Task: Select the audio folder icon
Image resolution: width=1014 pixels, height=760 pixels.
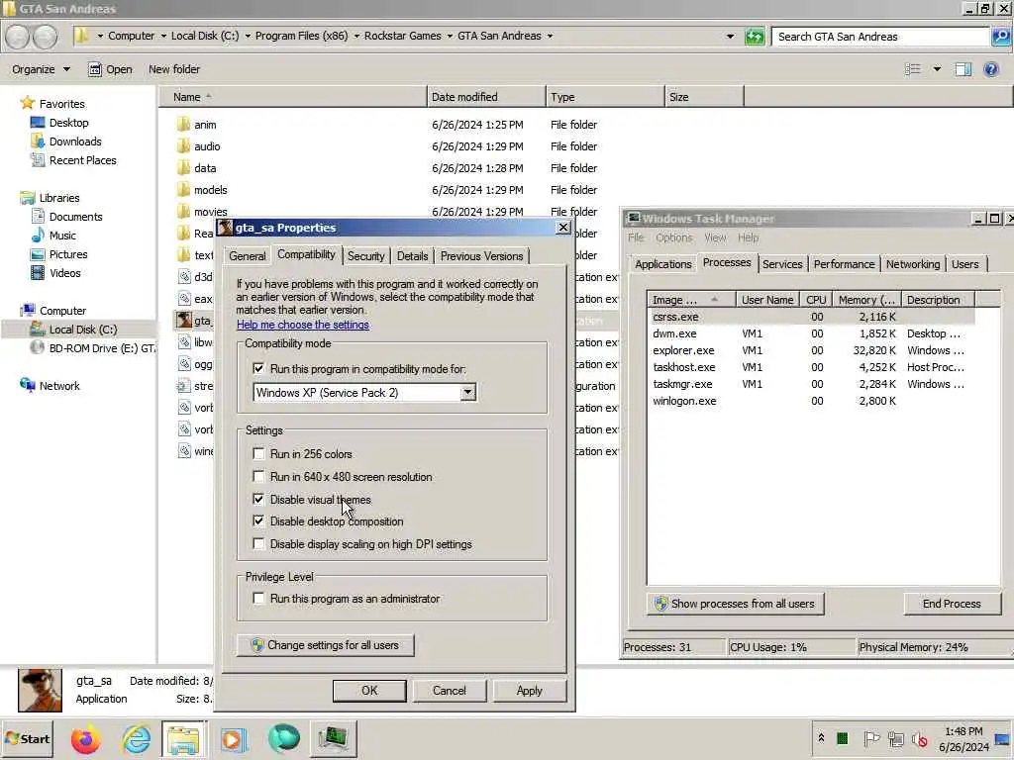Action: 183,146
